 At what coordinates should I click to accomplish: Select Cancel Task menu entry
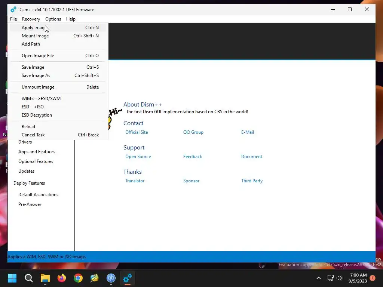58,135
